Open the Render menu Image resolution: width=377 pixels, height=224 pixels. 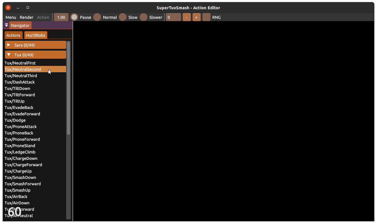26,17
